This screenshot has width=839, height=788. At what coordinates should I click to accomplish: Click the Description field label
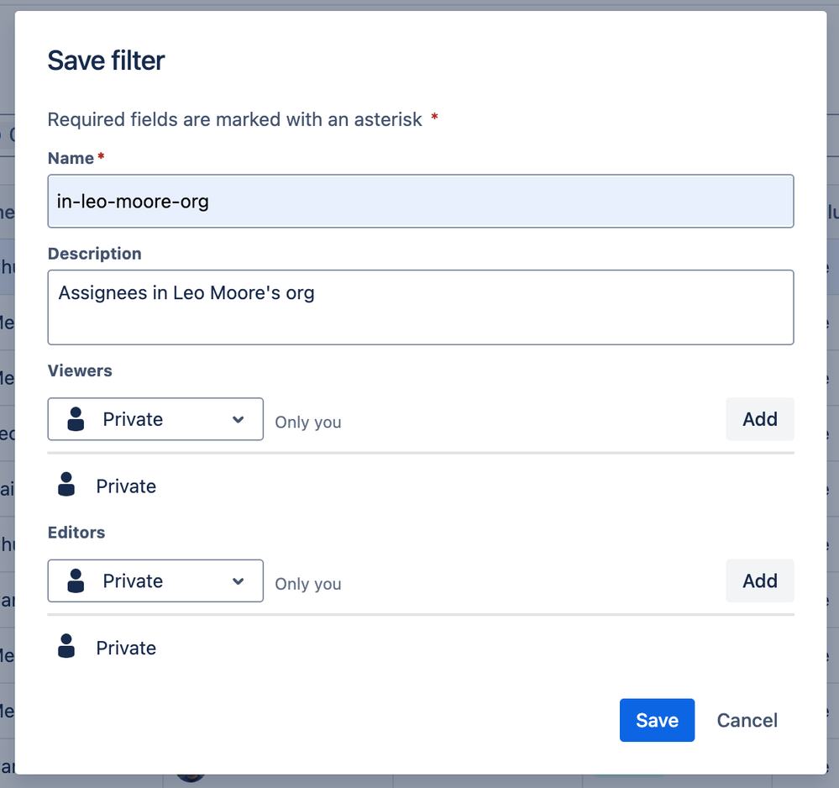tap(94, 254)
